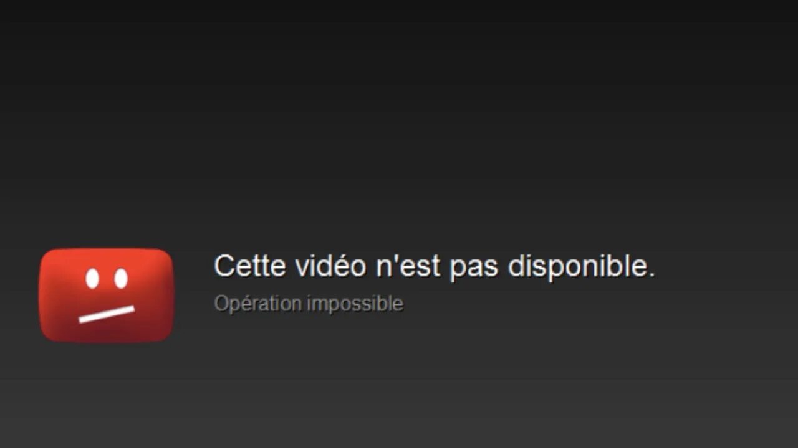
Task: Click the letter 'O' starting 'Opération'
Action: [221, 302]
